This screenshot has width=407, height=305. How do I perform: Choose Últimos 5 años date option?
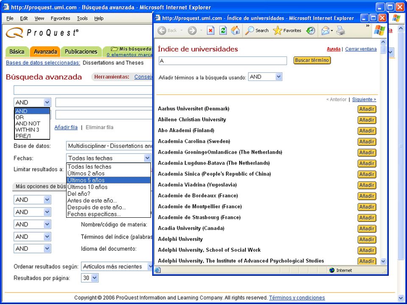tap(109, 180)
